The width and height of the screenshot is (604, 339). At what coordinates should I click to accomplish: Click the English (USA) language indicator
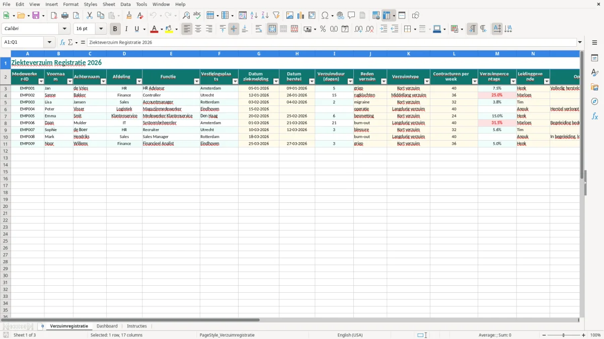pos(350,335)
